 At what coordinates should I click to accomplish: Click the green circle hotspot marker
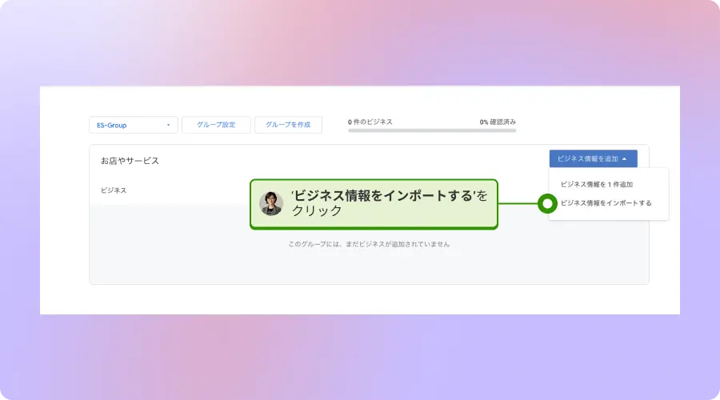tap(547, 204)
